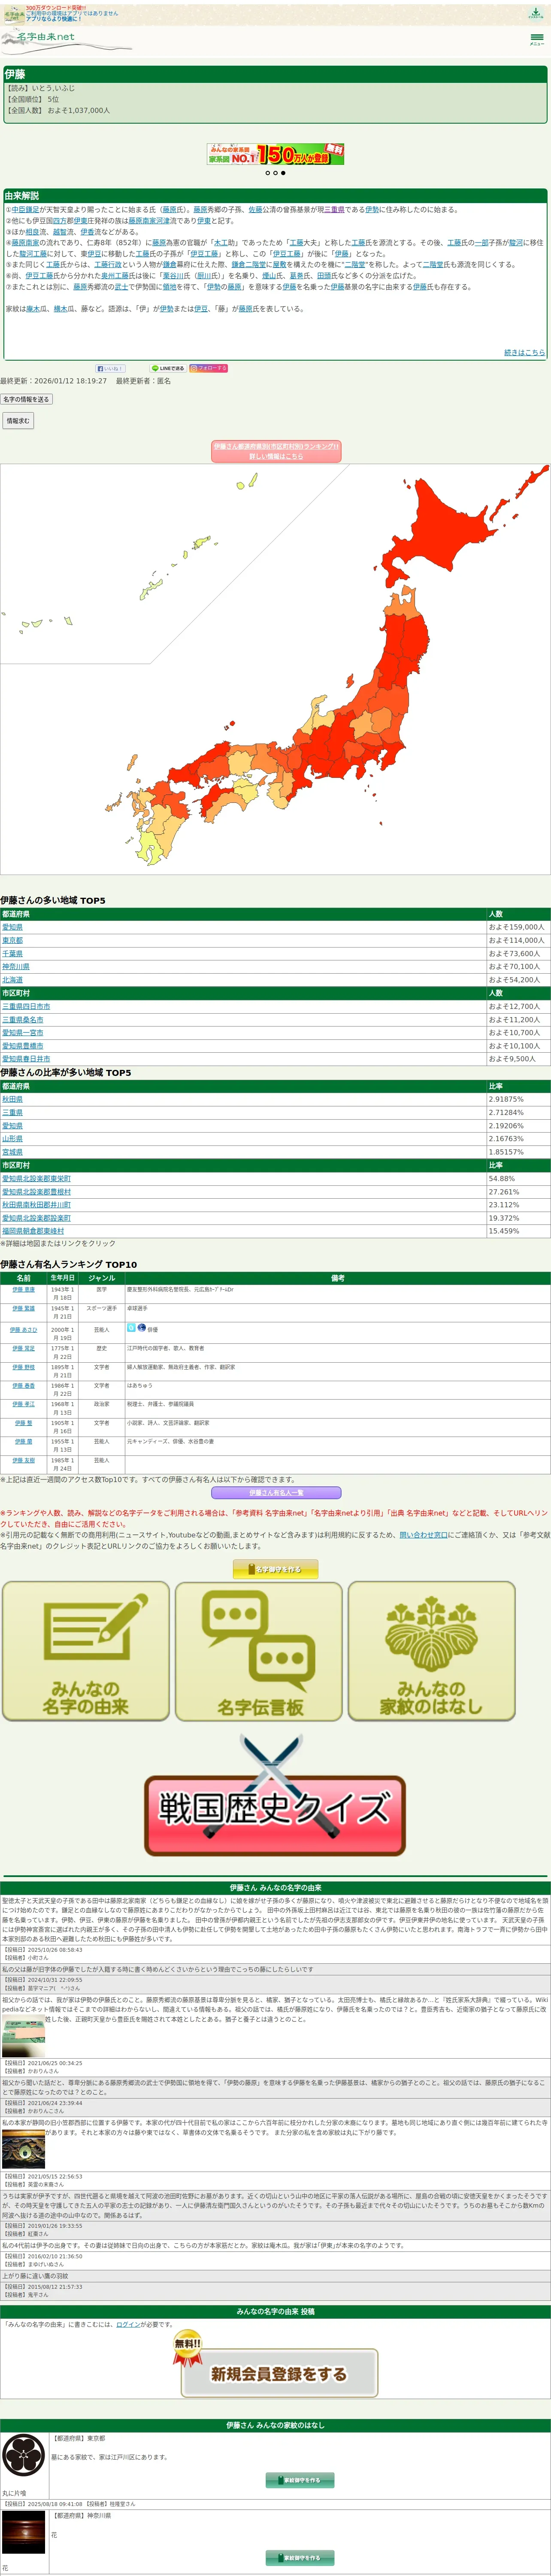Open the 三重県四日市市 link
This screenshot has height=2576, width=551.
point(26,1006)
